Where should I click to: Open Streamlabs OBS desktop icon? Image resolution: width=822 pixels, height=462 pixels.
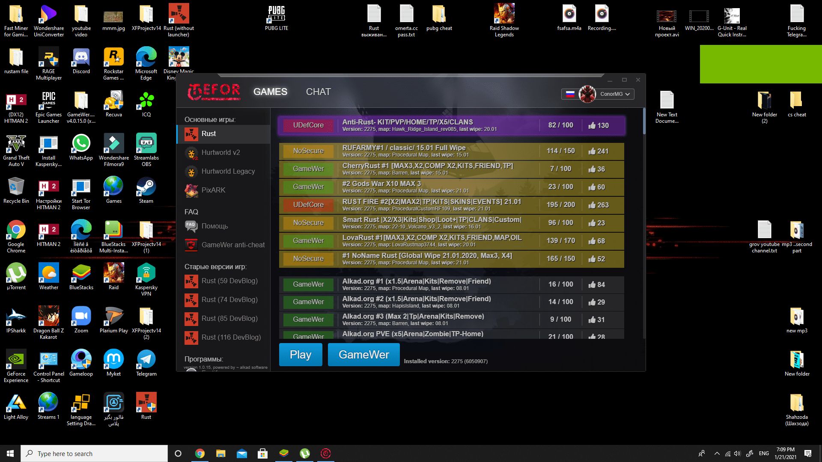click(146, 150)
